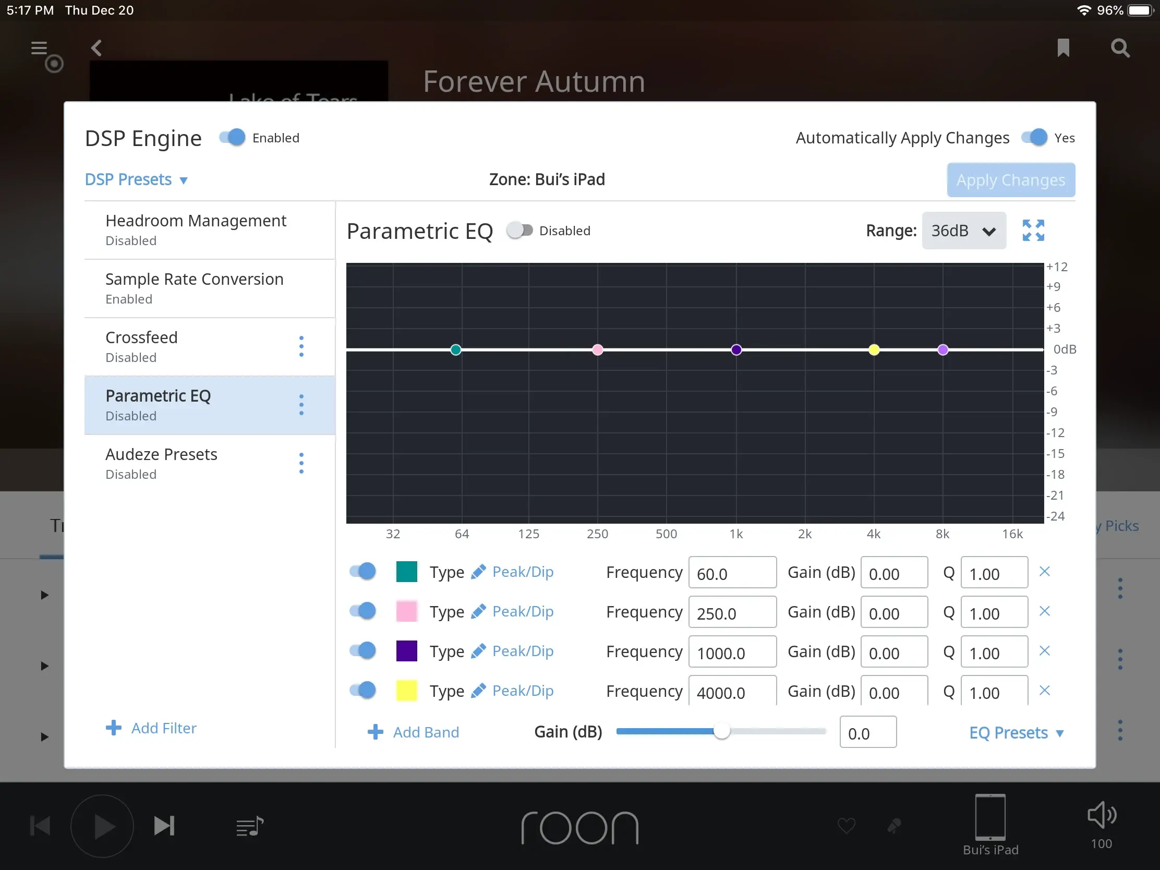
Task: Click Add Band
Action: pos(413,732)
